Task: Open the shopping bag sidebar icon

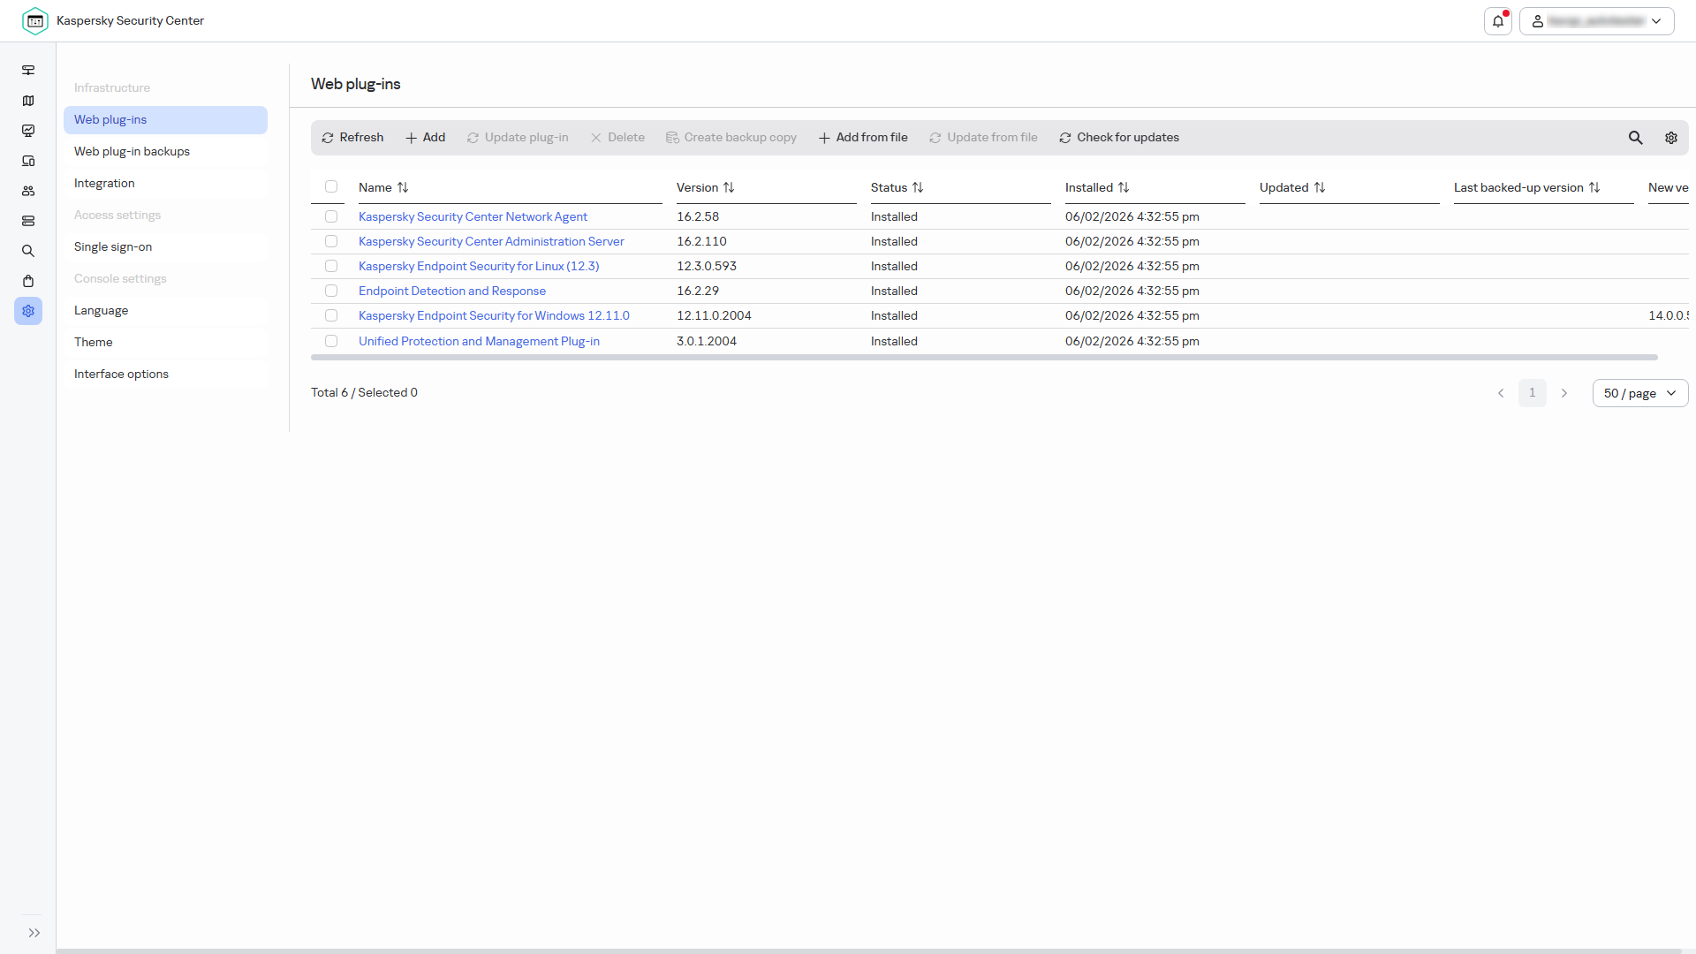Action: (x=28, y=281)
